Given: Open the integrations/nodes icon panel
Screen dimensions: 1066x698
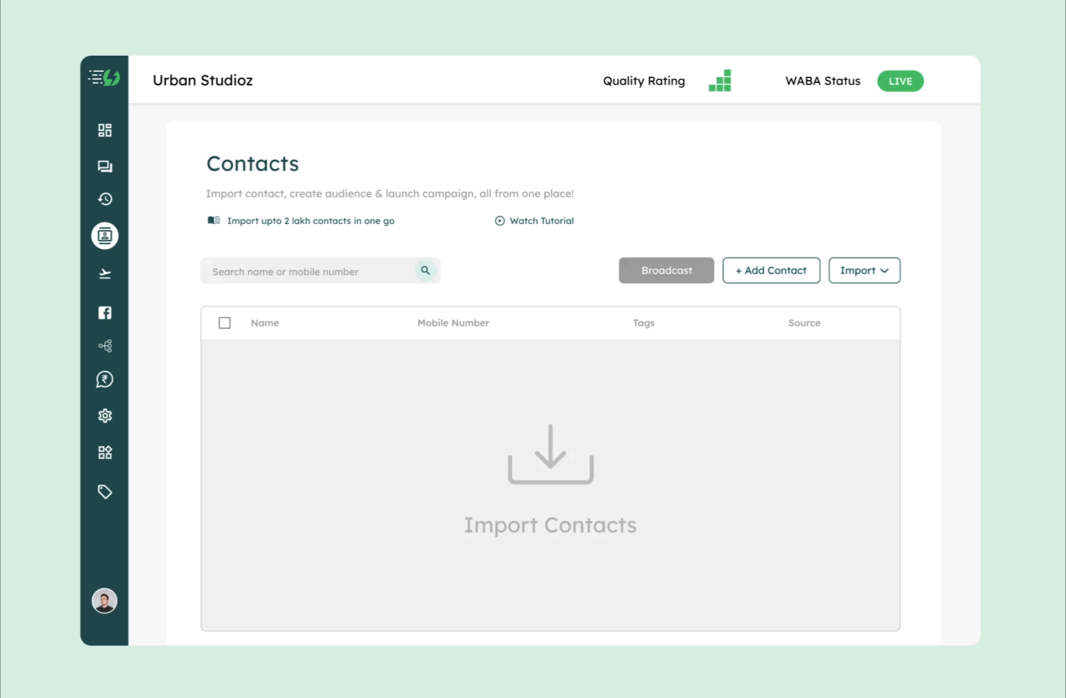Looking at the screenshot, I should (x=104, y=345).
